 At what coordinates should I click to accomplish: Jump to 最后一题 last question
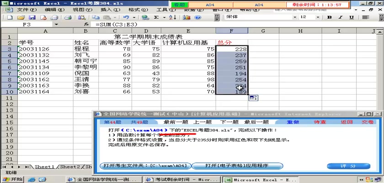tap(256, 122)
